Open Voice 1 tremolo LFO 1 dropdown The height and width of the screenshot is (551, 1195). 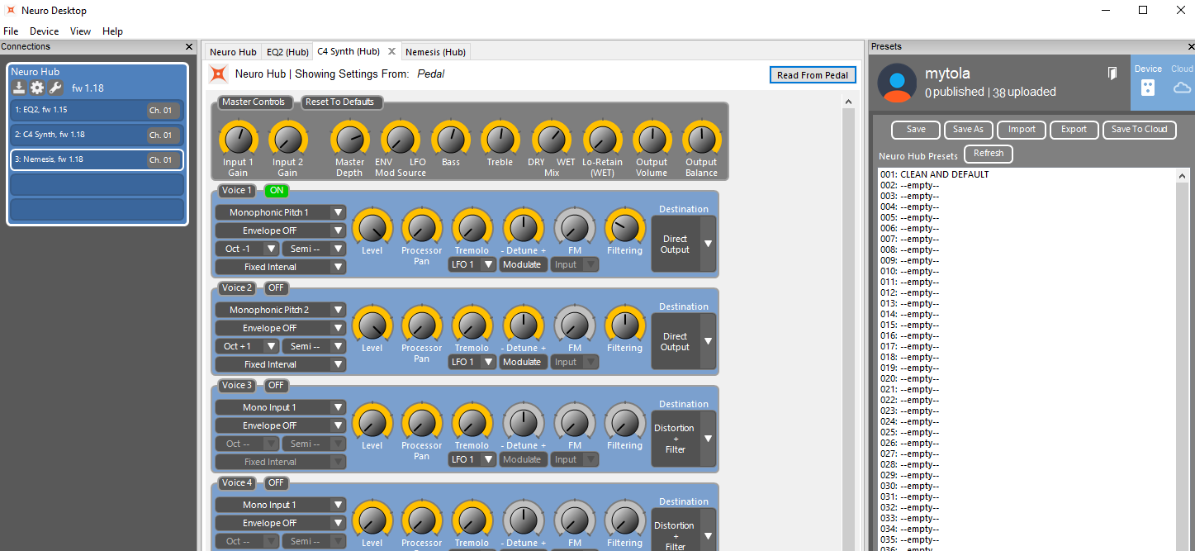tap(472, 264)
